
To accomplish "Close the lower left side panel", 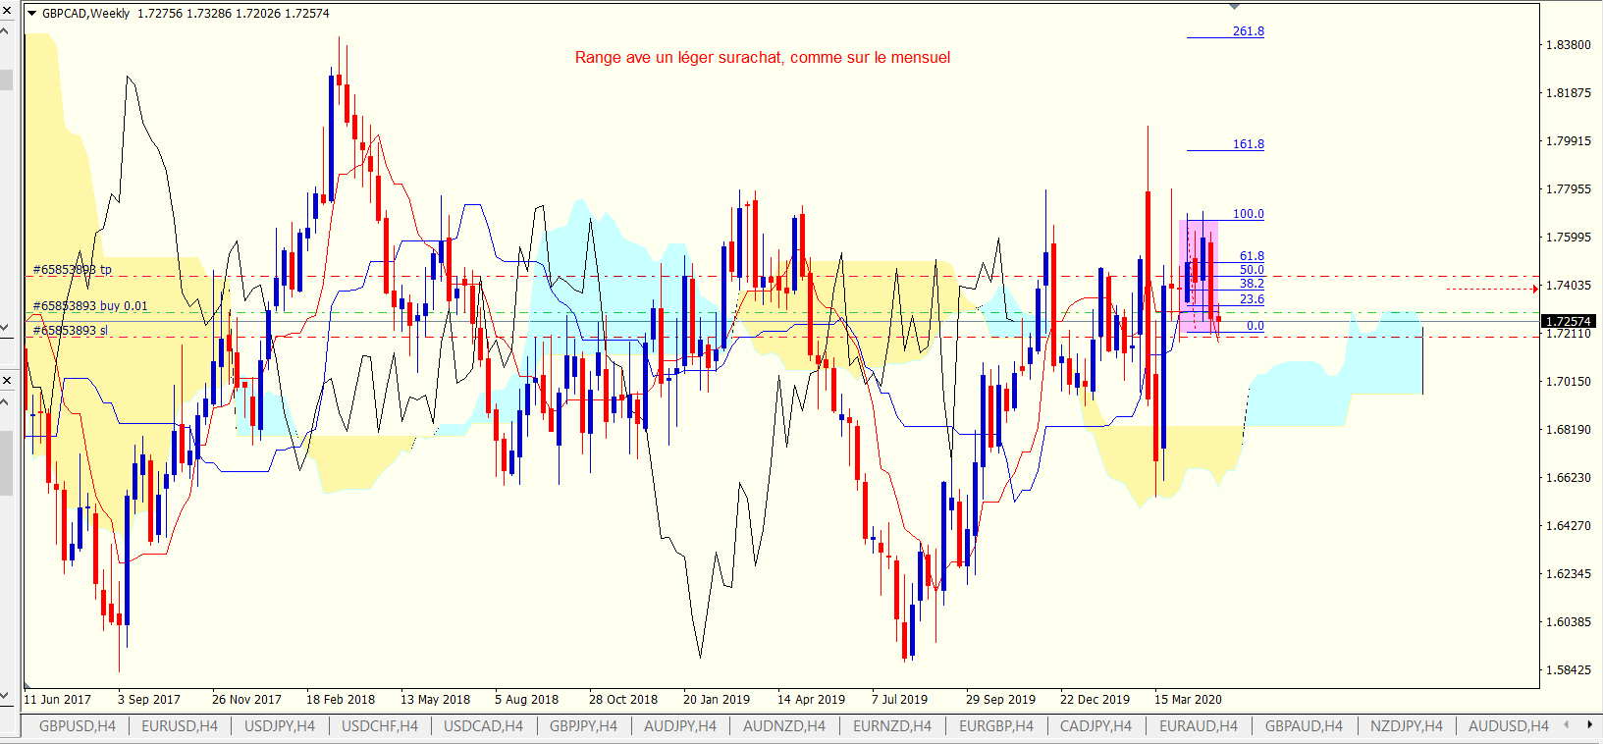I will coord(7,380).
